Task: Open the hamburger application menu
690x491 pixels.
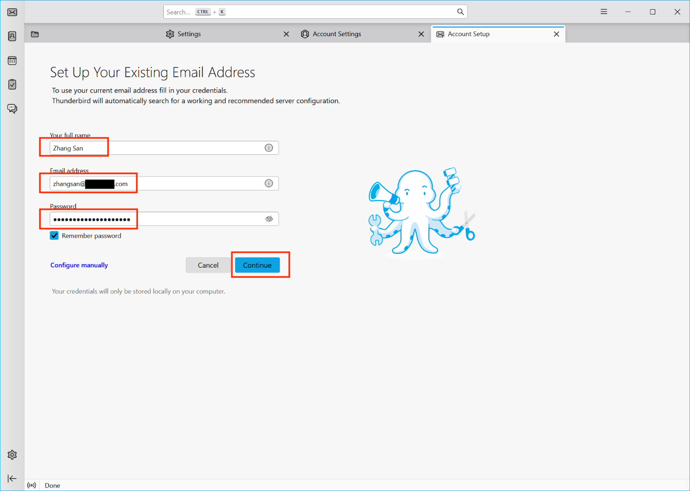Action: tap(604, 12)
